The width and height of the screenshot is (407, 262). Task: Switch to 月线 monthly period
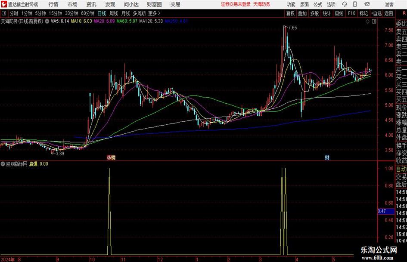(x=125, y=13)
